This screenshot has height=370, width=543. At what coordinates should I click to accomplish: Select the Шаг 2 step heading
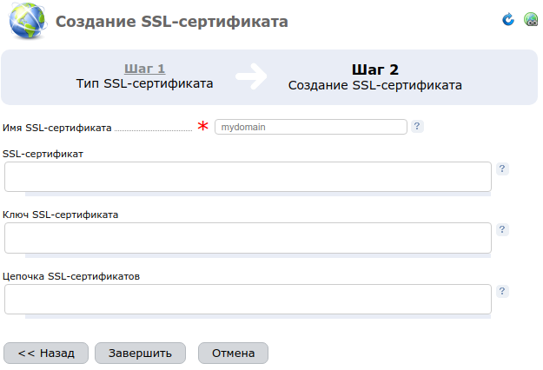point(375,69)
